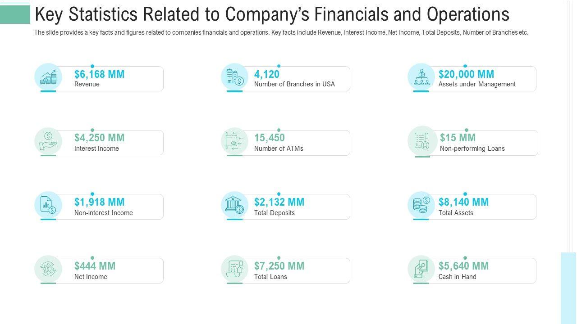Select the Net Income gear-dollar icon
577x324 pixels.
click(48, 269)
